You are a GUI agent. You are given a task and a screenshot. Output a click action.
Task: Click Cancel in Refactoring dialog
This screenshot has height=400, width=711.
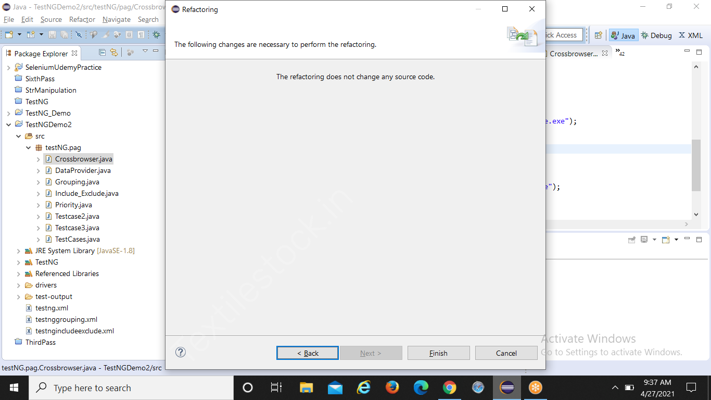coord(506,353)
